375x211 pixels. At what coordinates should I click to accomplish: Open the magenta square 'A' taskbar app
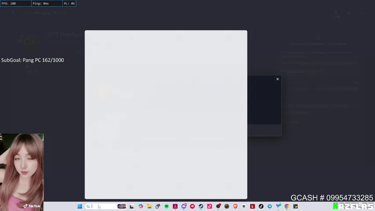click(x=175, y=206)
